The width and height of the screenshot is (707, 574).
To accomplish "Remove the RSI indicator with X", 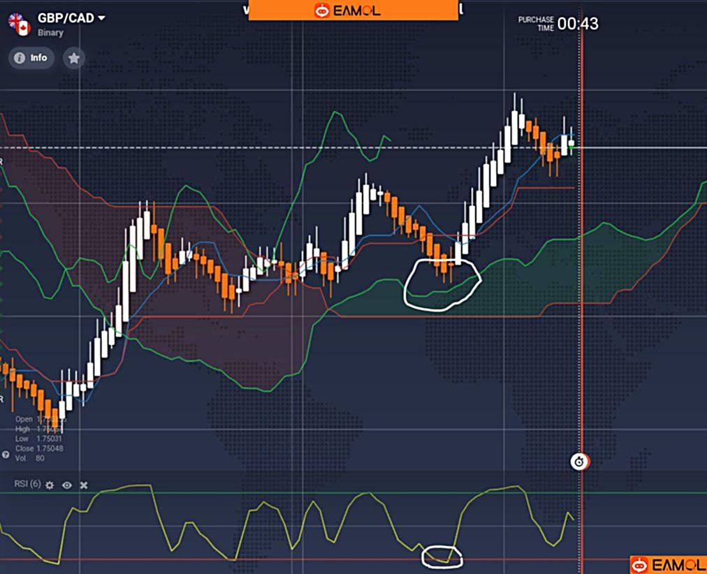I will [x=84, y=485].
